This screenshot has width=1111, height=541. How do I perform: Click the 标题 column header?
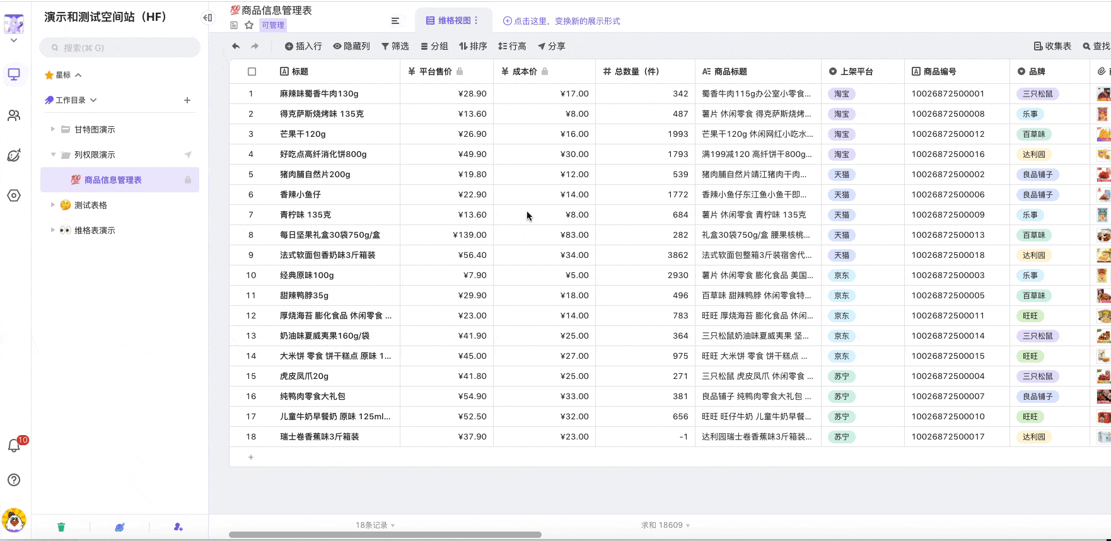tap(337, 72)
